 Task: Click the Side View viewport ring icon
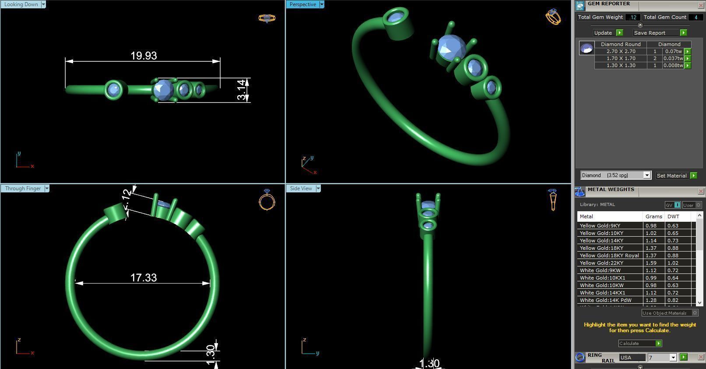click(553, 199)
